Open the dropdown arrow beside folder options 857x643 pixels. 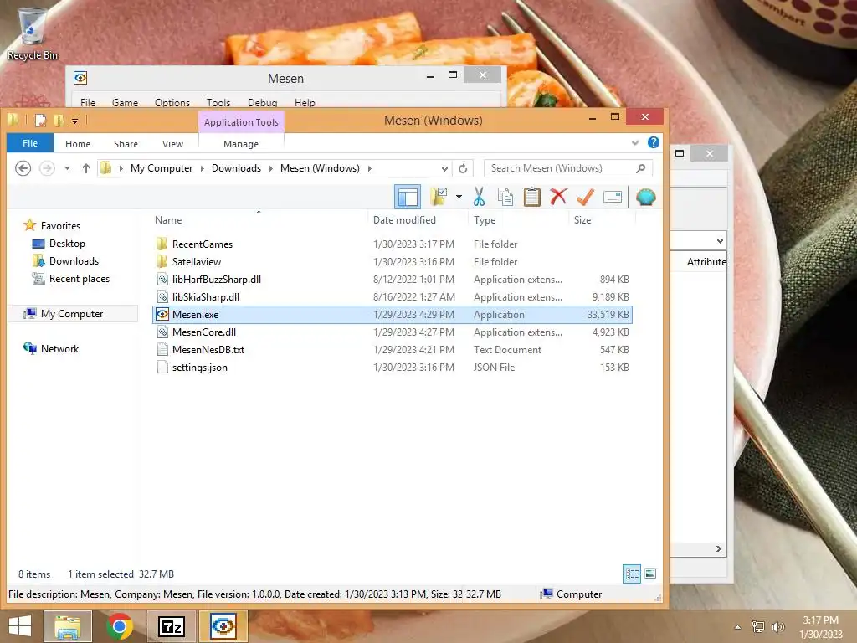pyautogui.click(x=459, y=197)
